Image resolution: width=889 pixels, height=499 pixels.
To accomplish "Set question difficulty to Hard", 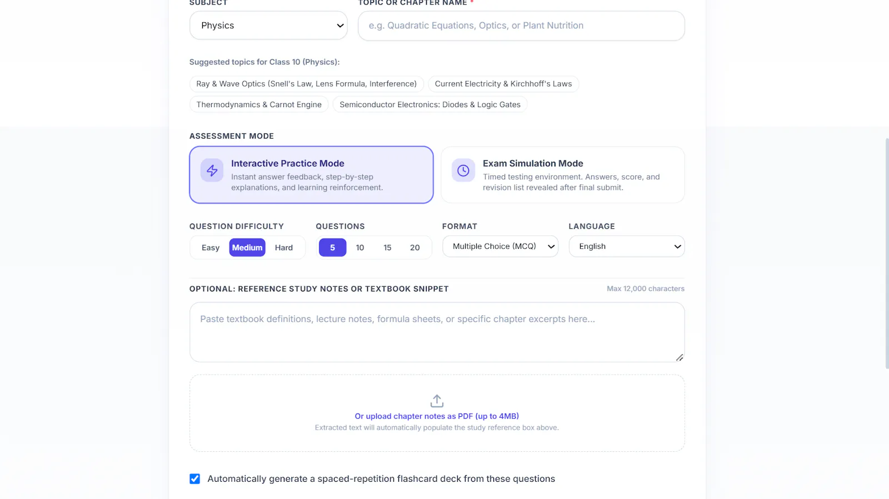I will (284, 248).
